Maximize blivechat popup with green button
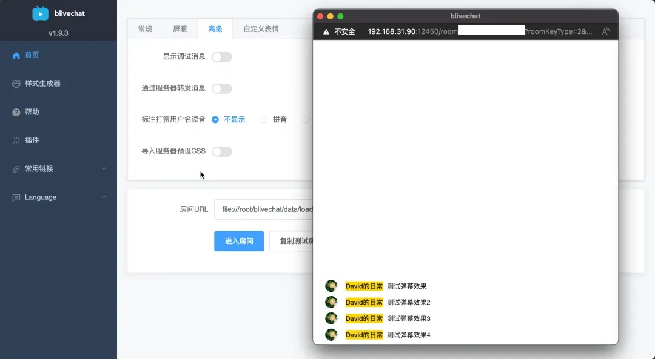The height and width of the screenshot is (359, 655). [340, 16]
